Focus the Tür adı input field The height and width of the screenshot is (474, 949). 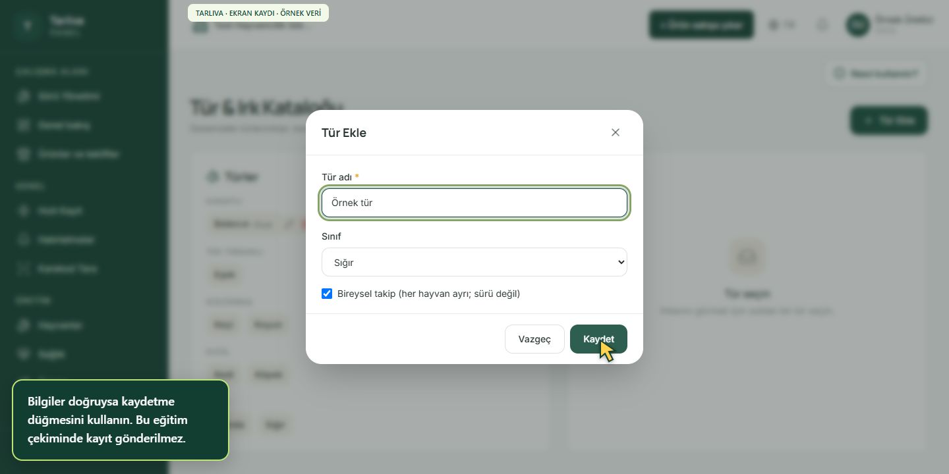(474, 203)
